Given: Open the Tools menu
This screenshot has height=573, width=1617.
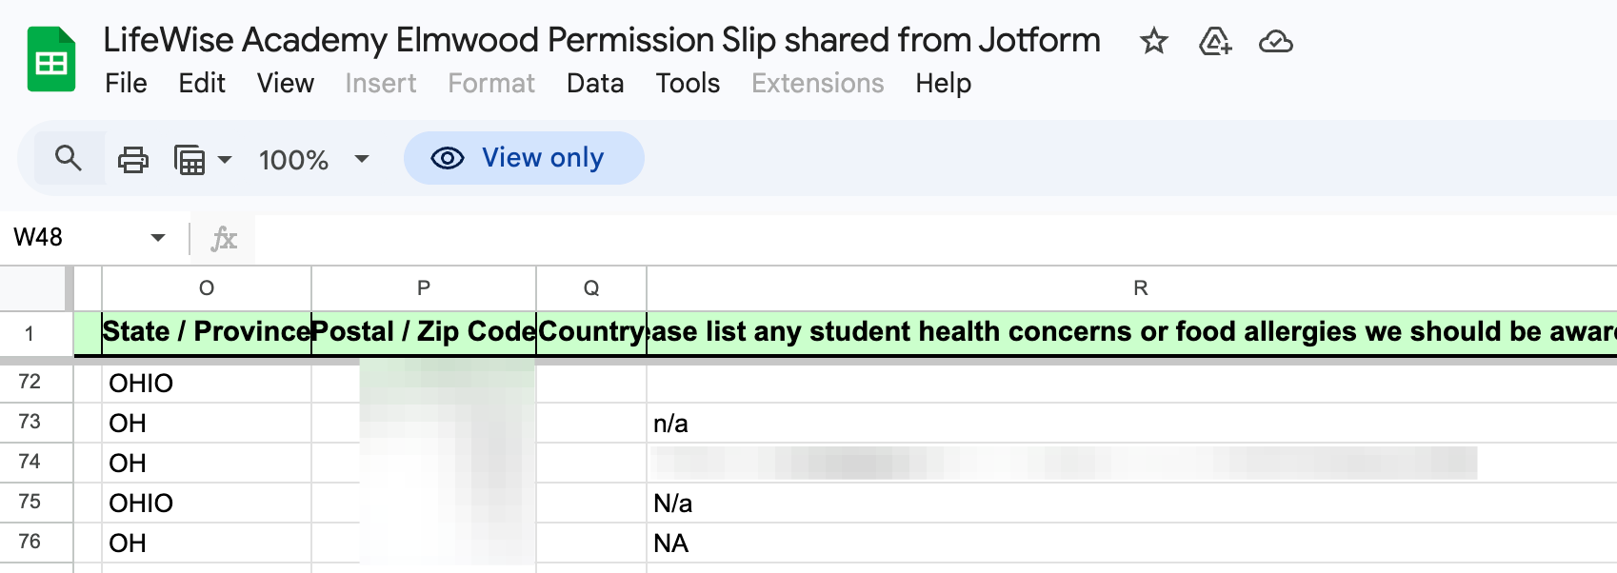Looking at the screenshot, I should pos(688,84).
